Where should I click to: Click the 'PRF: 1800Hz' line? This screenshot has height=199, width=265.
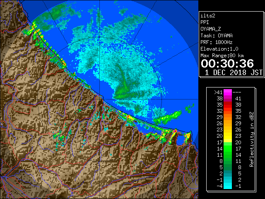[x=217, y=42]
